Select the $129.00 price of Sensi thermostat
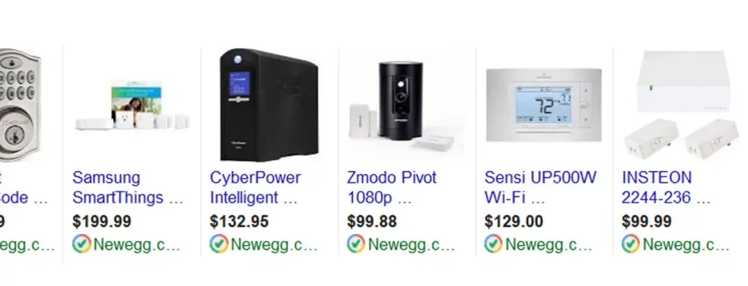The image size is (748, 286). (x=513, y=222)
